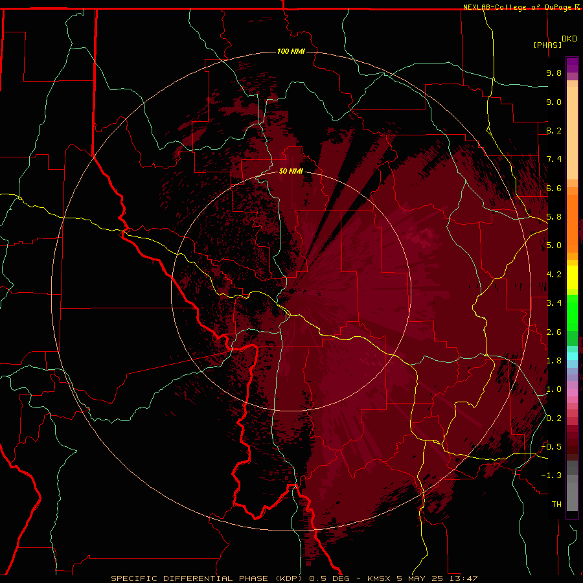This screenshot has width=583, height=583.
Task: Click the 9.0 scale value
Action: point(554,102)
